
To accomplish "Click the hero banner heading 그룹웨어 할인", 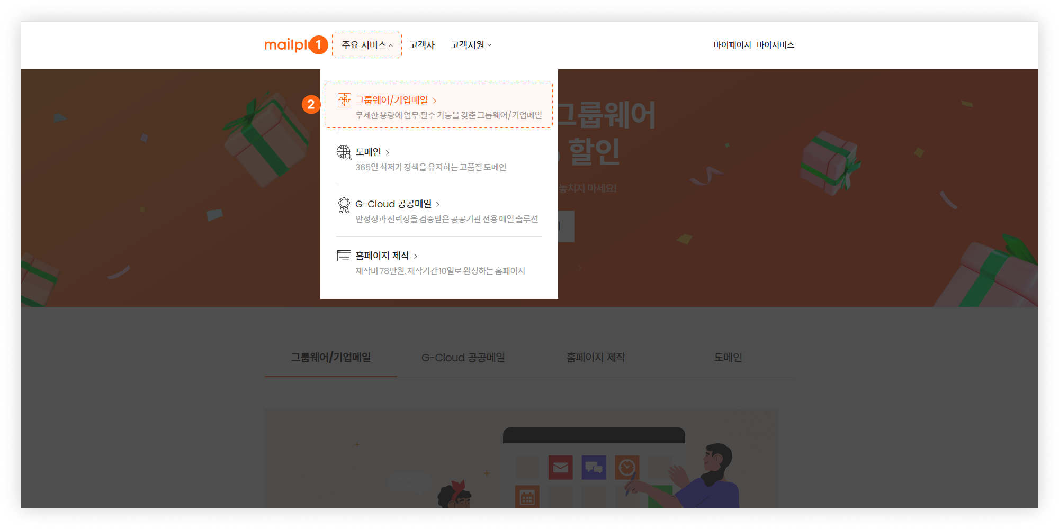I will pos(606,133).
